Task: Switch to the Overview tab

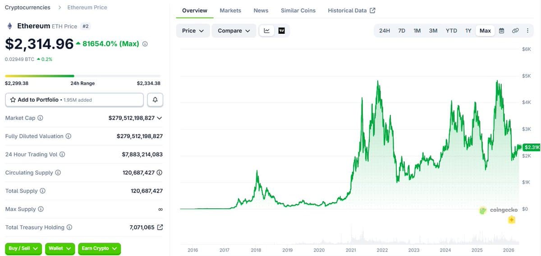Action: tap(195, 10)
